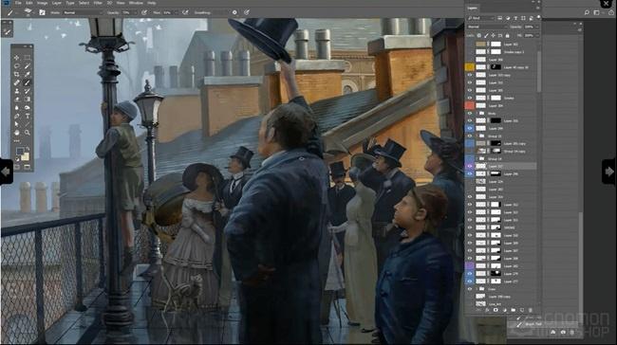
Task: Toggle pressure controls size button
Action: click(x=247, y=12)
